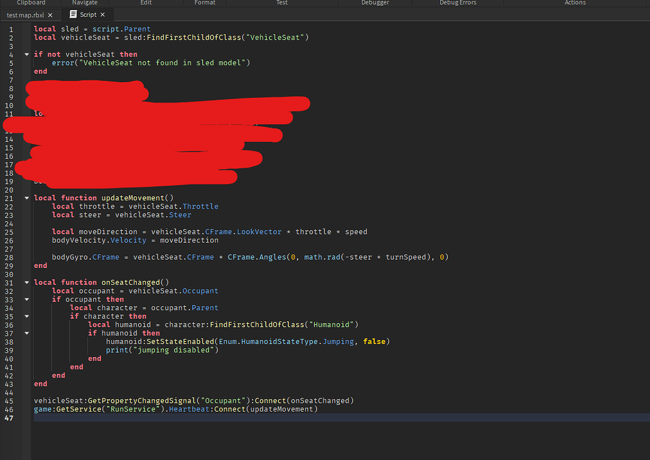Click line number 47 in gutter
The height and width of the screenshot is (460, 650).
pyautogui.click(x=9, y=418)
